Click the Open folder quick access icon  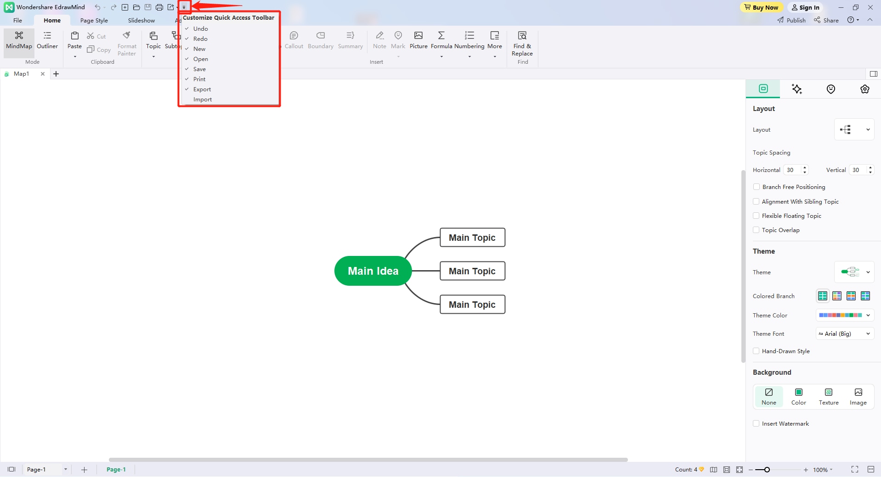[136, 7]
